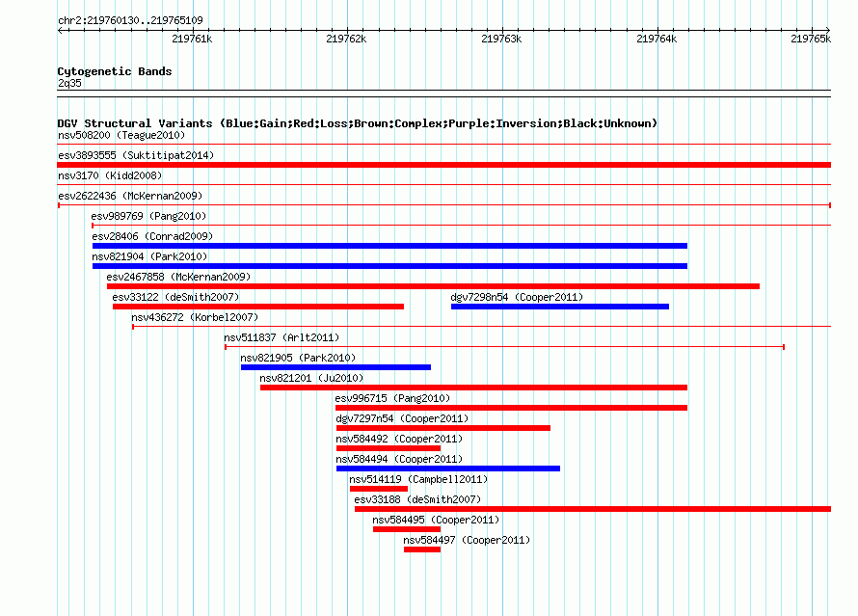Click the chr2:219760130..219765109 region label
Viewport: 858px width, 616px height.
pyautogui.click(x=130, y=20)
